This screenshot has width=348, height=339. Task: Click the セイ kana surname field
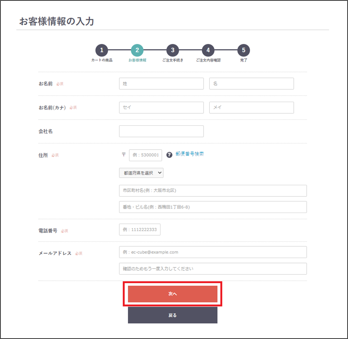161,107
